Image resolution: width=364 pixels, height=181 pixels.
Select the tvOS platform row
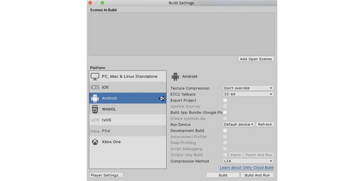click(x=128, y=120)
